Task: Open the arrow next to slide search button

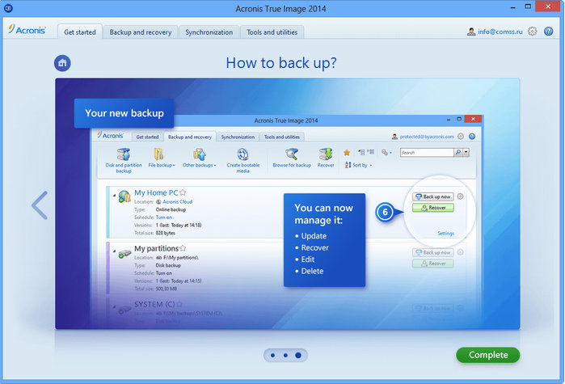Action: point(466,152)
